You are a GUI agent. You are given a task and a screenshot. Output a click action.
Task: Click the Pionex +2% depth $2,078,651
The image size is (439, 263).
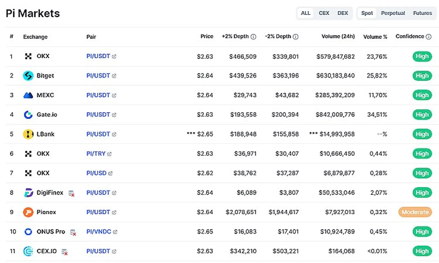click(241, 212)
